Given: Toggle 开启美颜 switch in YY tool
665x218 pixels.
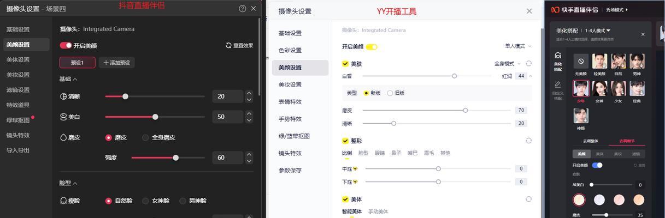Looking at the screenshot, I should pos(372,47).
